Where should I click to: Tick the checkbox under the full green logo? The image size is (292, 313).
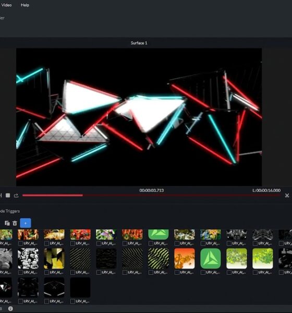click(x=203, y=272)
